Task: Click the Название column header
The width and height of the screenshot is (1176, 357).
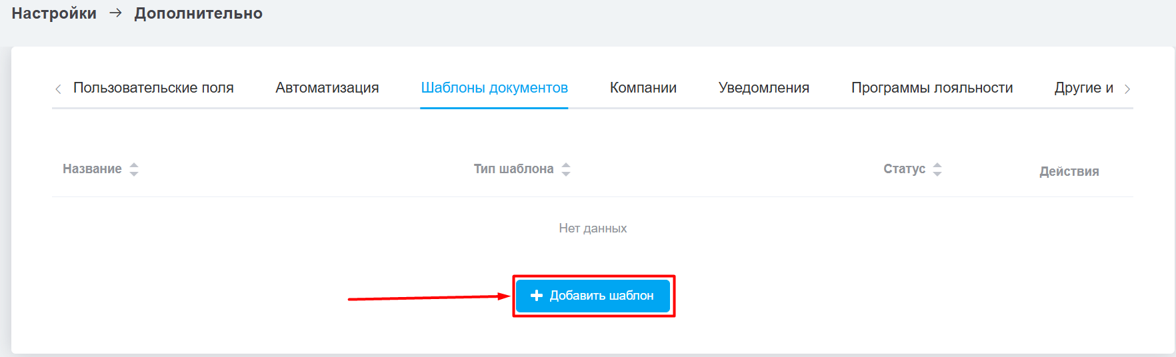Action: [x=92, y=169]
